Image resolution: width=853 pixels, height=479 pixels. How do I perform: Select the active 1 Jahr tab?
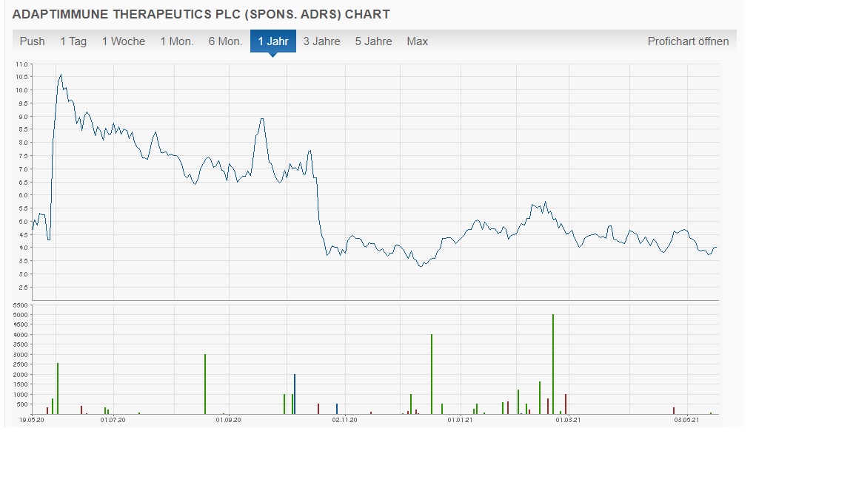(x=273, y=41)
